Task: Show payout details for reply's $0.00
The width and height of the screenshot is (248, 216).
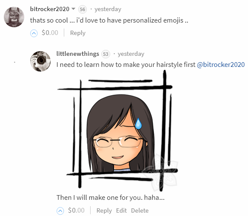Action: (x=76, y=210)
